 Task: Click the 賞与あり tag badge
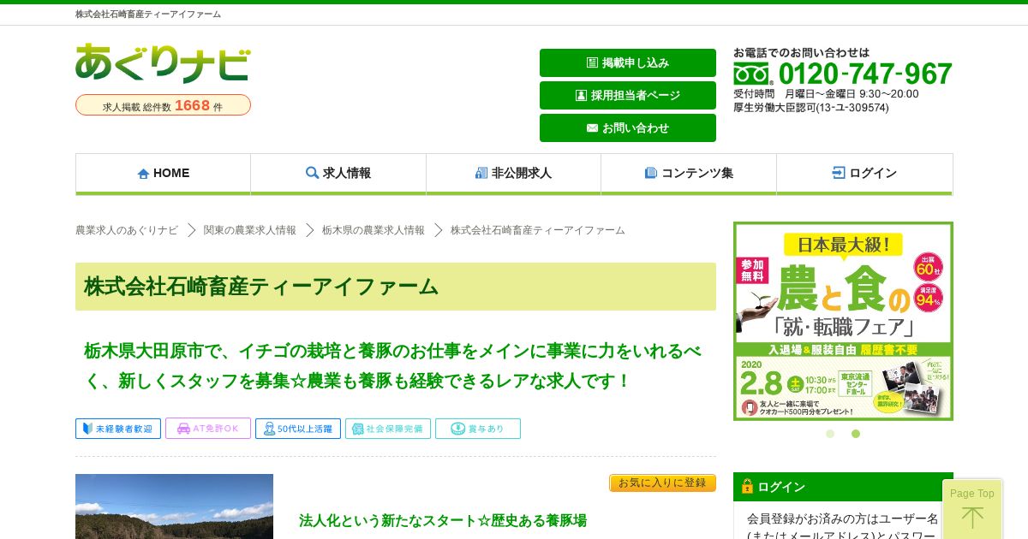pos(478,429)
